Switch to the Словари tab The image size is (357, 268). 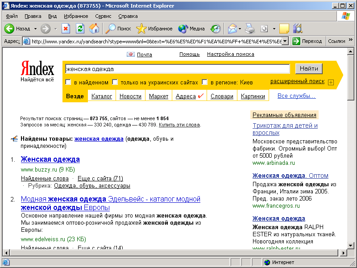(x=222, y=96)
